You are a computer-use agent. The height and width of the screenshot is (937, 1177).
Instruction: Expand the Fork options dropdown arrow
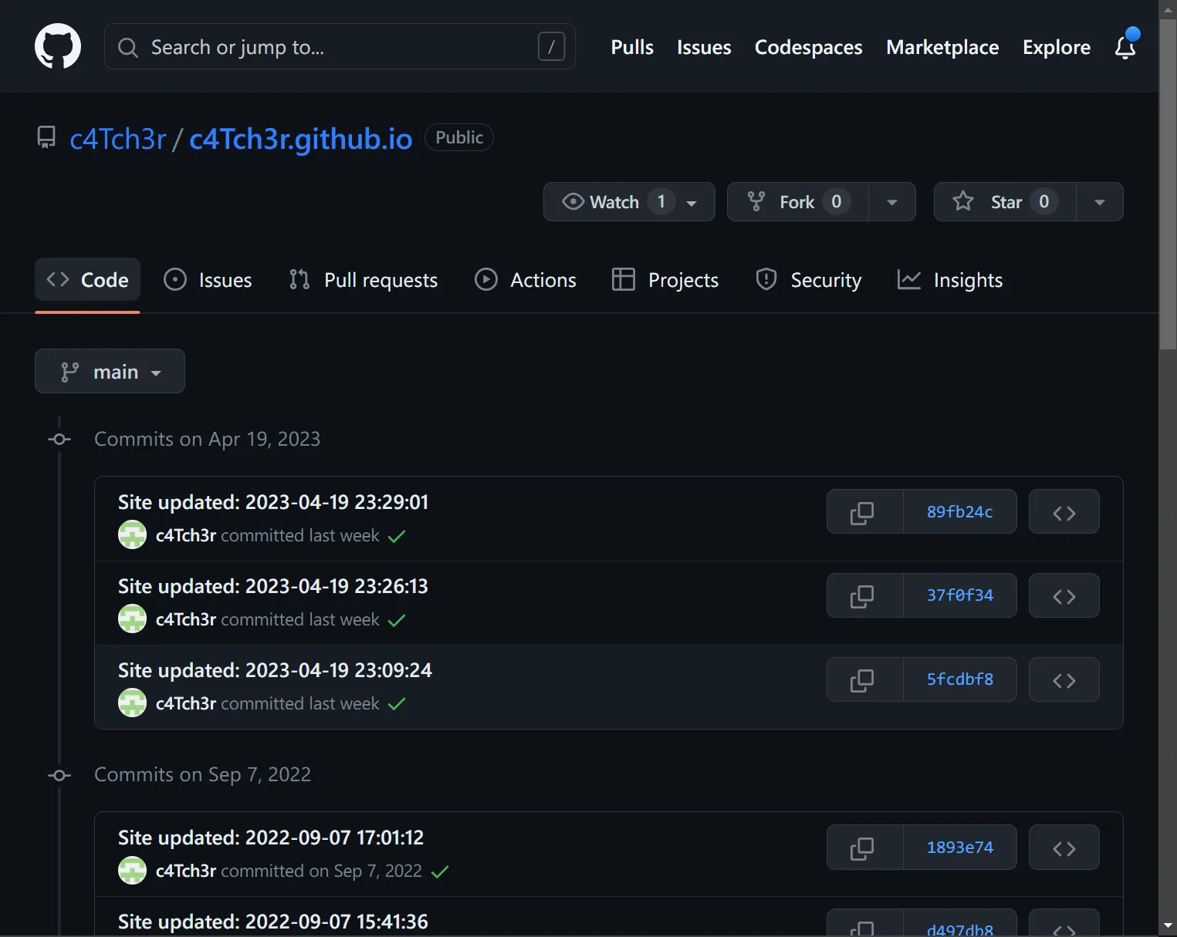pos(892,202)
